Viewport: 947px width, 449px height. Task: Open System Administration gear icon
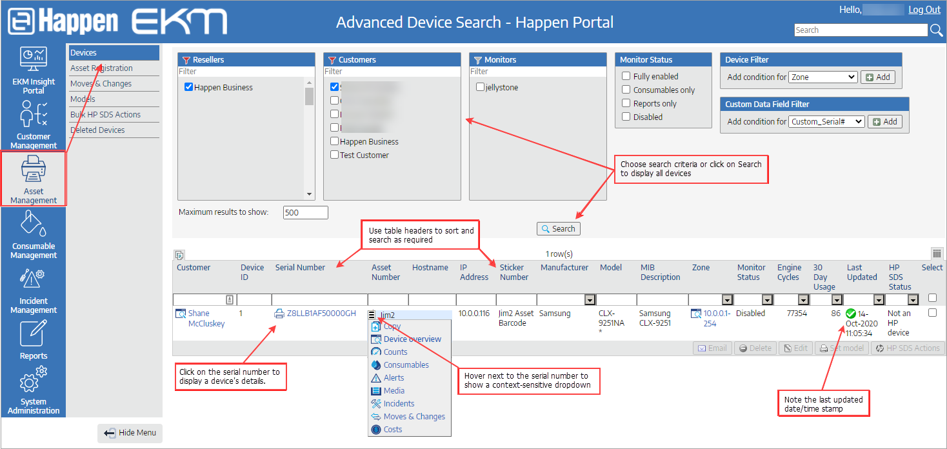(x=34, y=381)
